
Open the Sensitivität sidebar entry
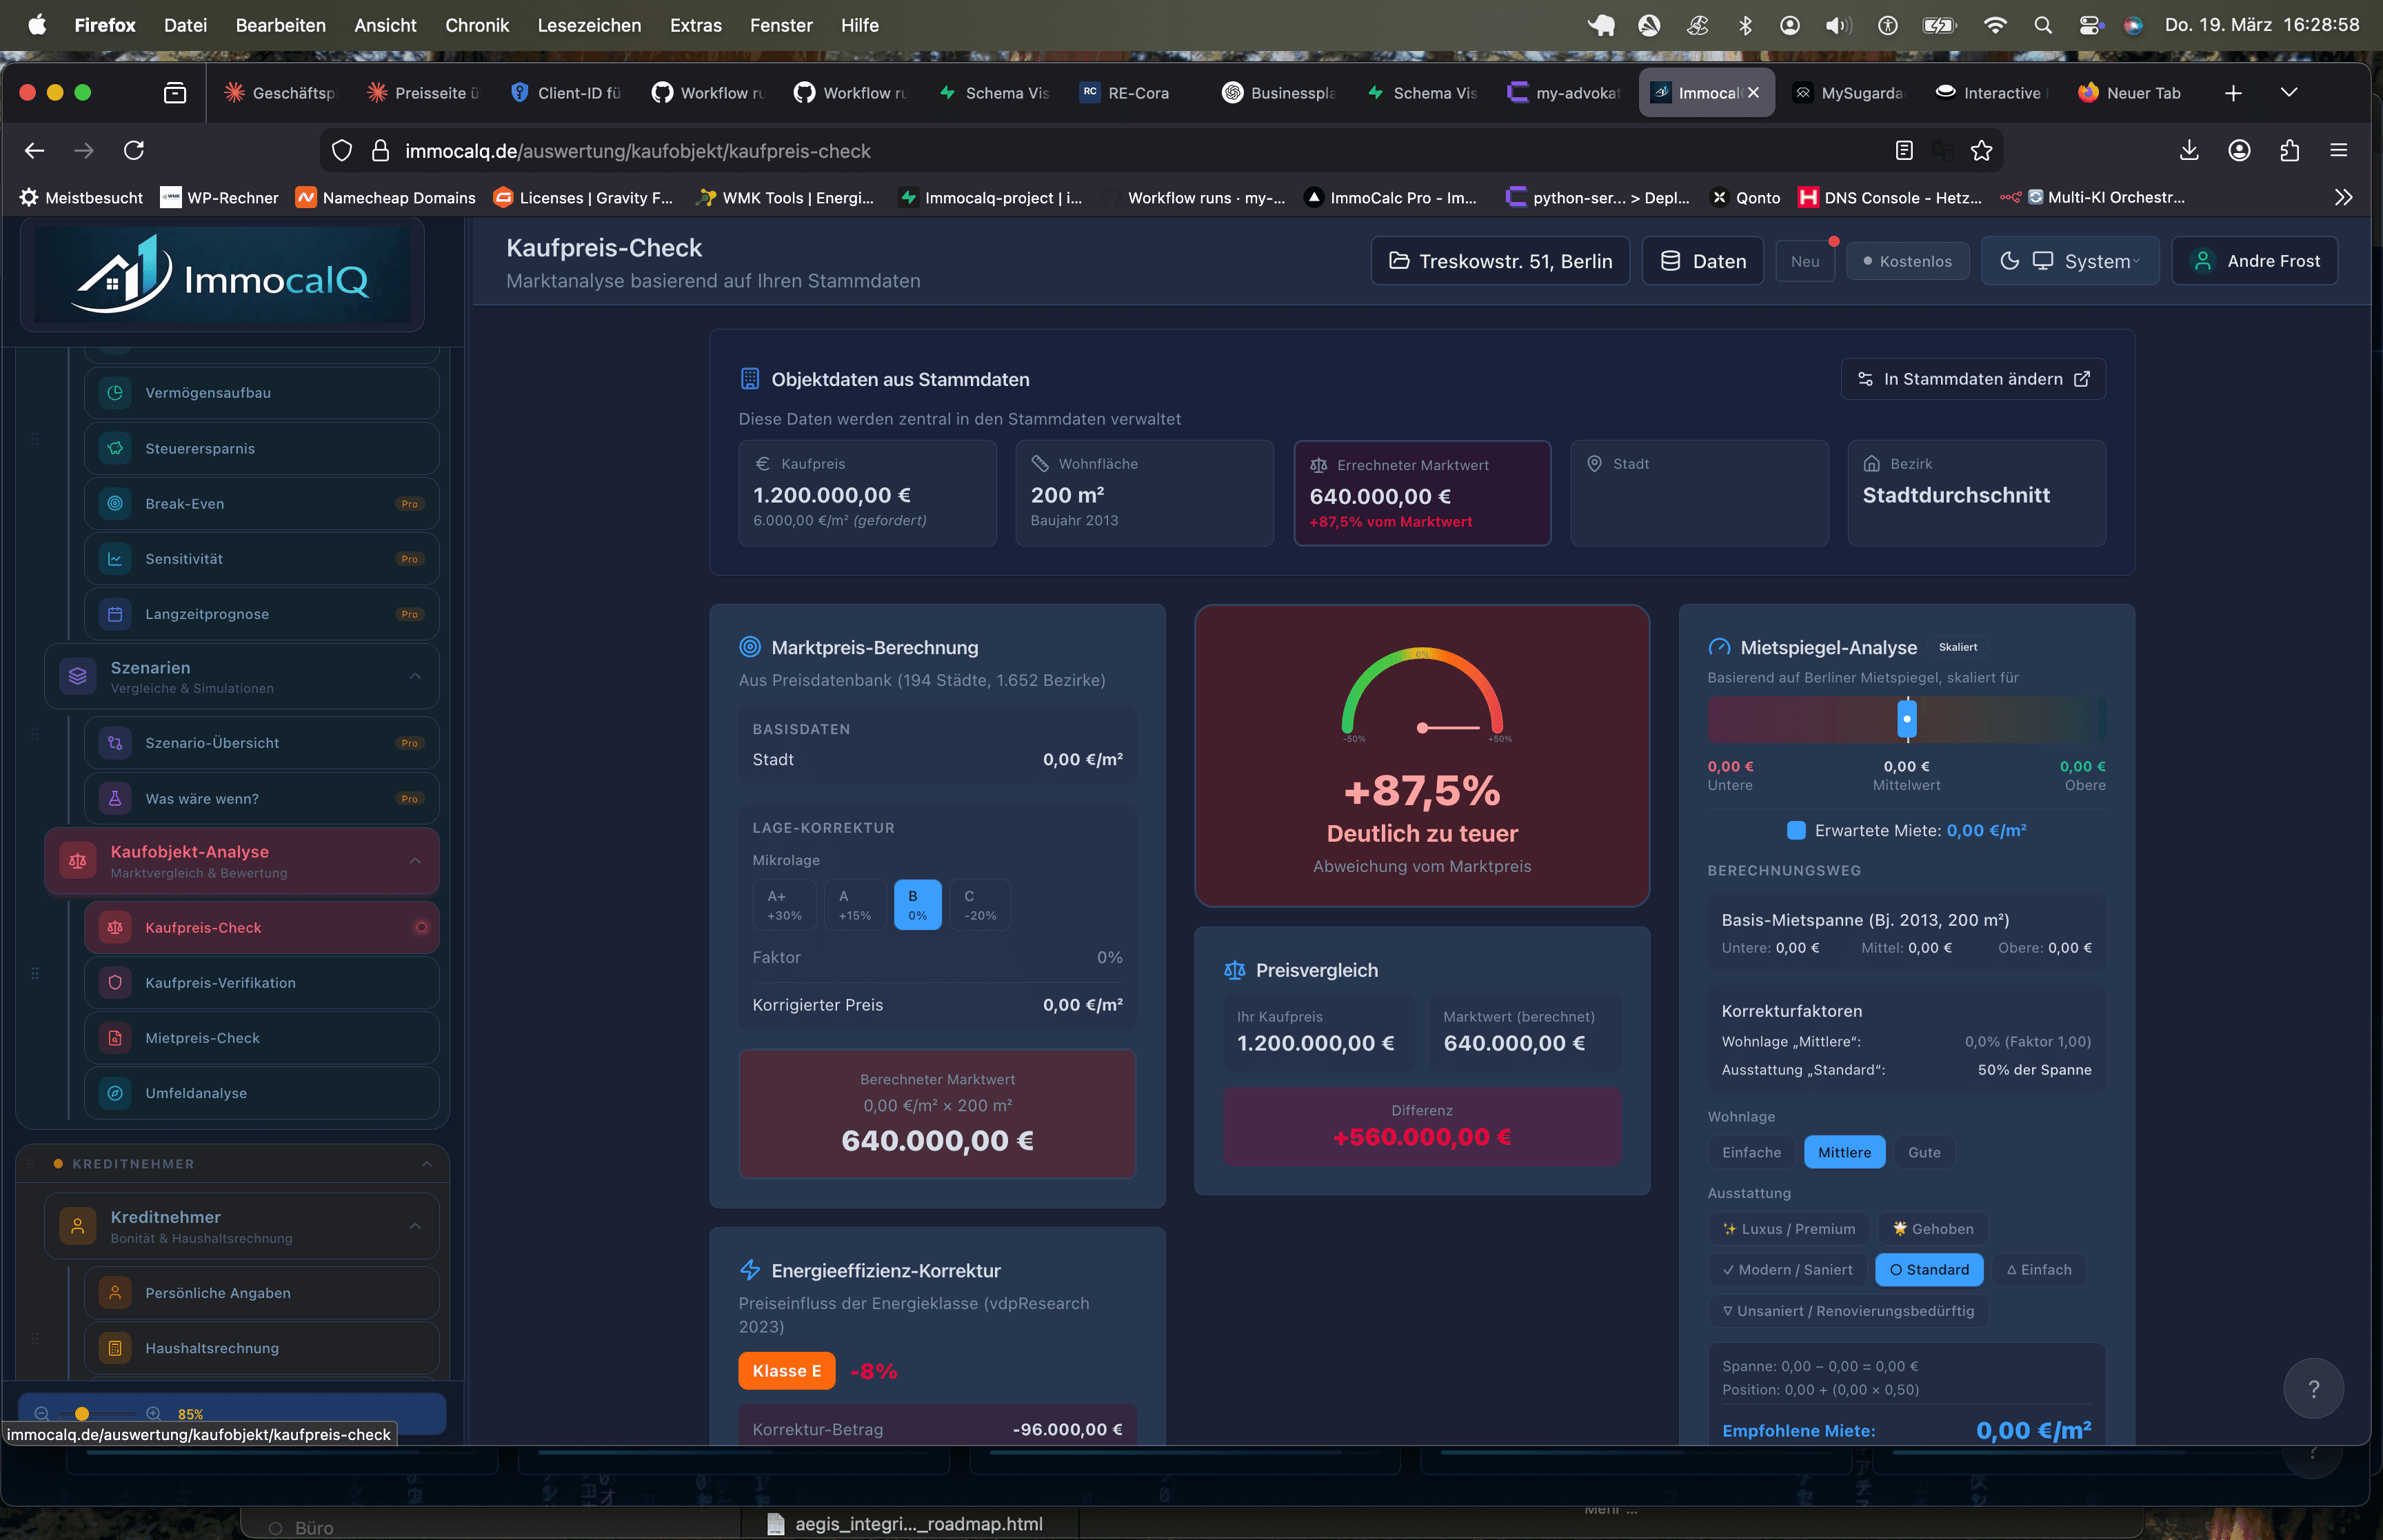pyautogui.click(x=262, y=559)
